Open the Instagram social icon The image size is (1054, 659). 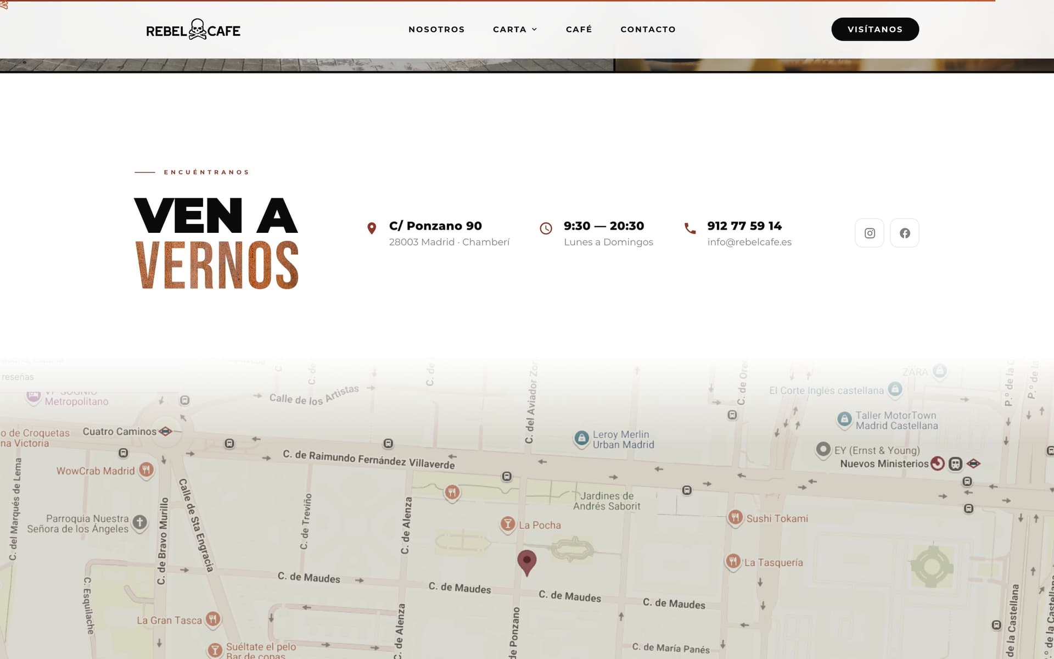pyautogui.click(x=870, y=233)
